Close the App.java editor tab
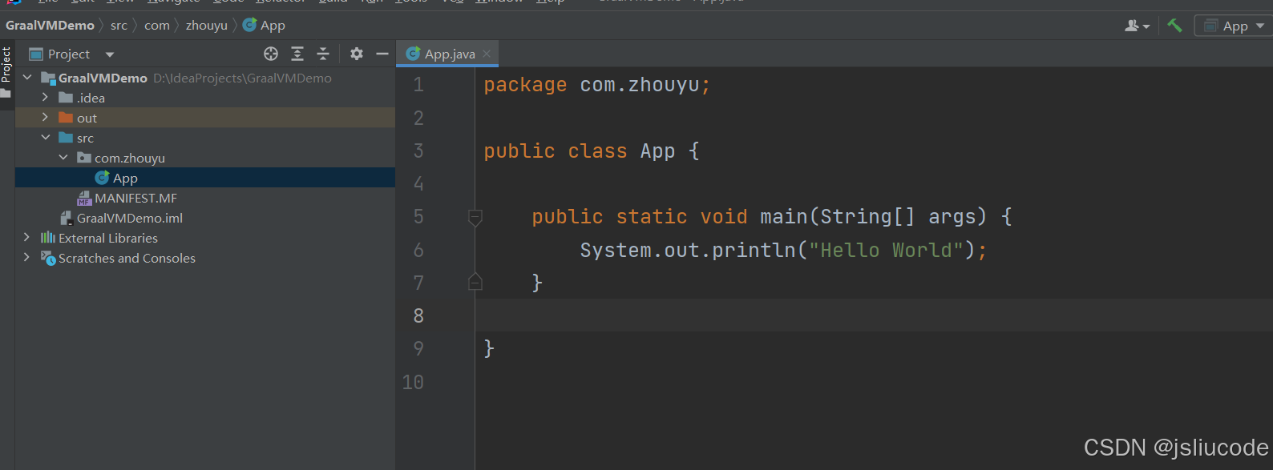 [487, 54]
